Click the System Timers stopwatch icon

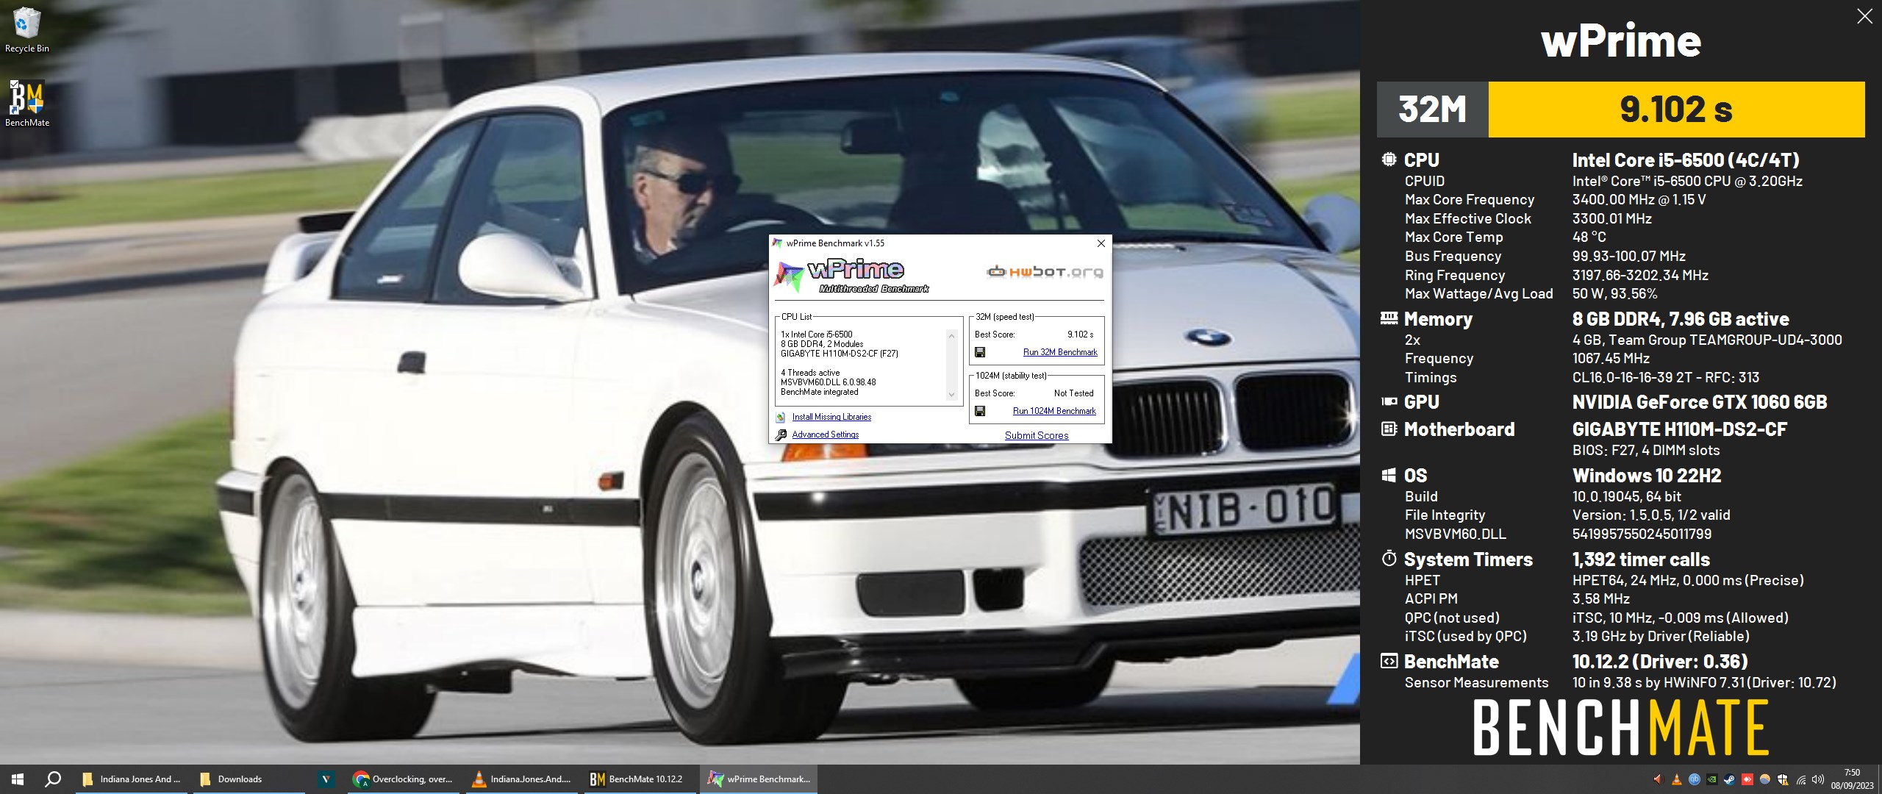coord(1389,559)
